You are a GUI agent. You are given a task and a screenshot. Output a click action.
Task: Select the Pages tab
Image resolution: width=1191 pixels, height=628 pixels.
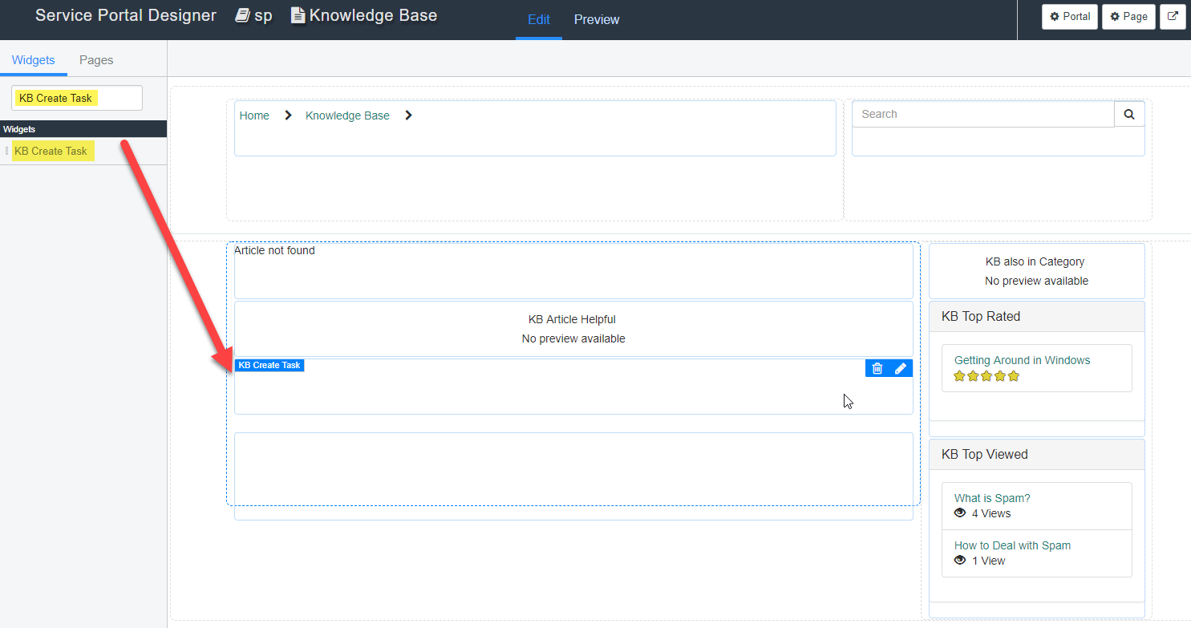(96, 60)
